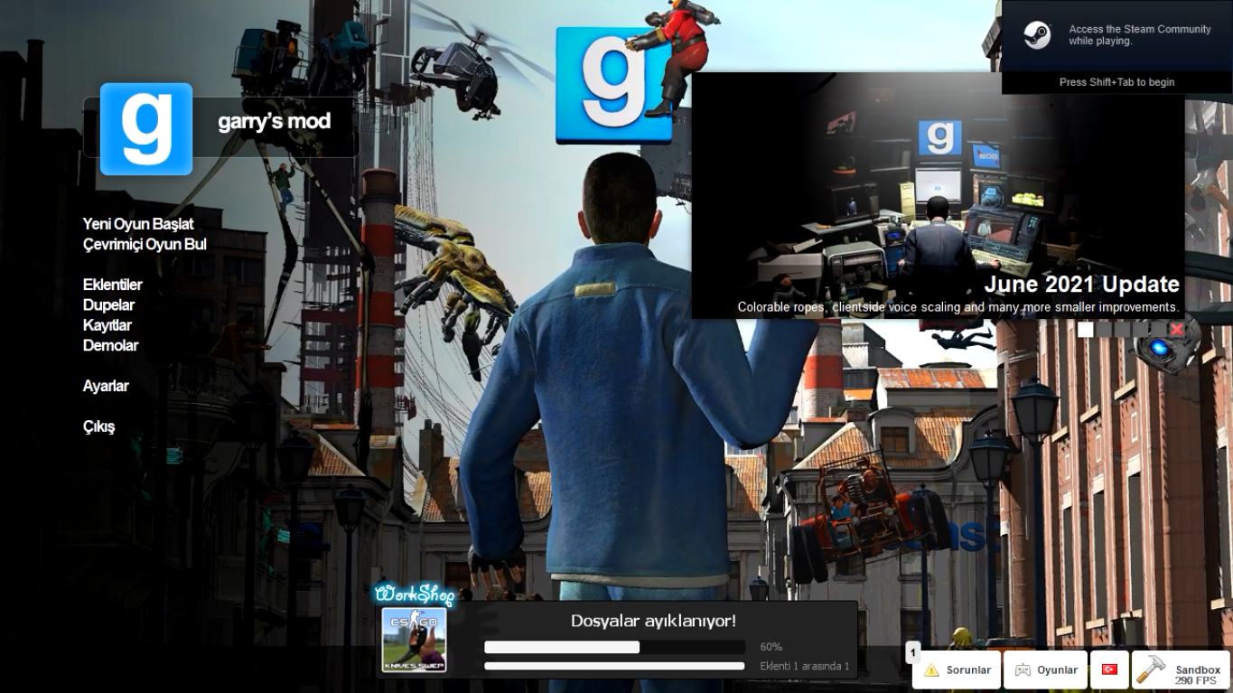Click the yellow warning triangle icon

tap(931, 670)
